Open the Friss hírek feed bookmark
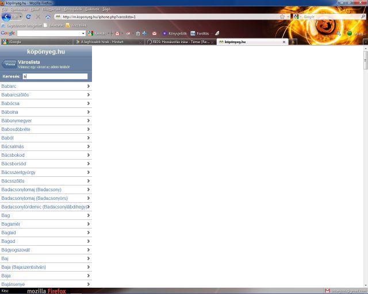Image resolution: width=368 pixels, height=294 pixels. [x=76, y=25]
